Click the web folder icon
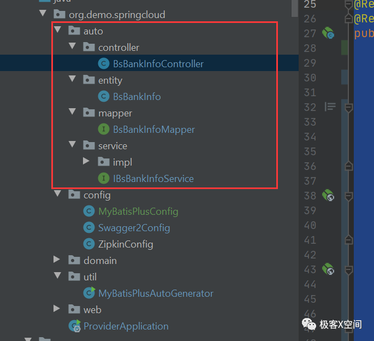Image resolution: width=374 pixels, height=341 pixels. 74,309
